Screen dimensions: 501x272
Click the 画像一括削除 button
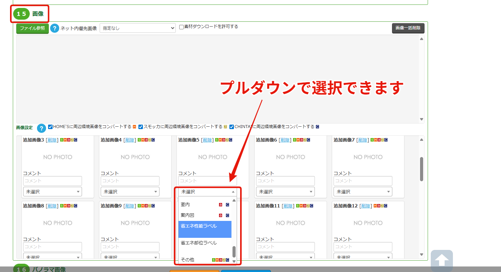coord(408,28)
